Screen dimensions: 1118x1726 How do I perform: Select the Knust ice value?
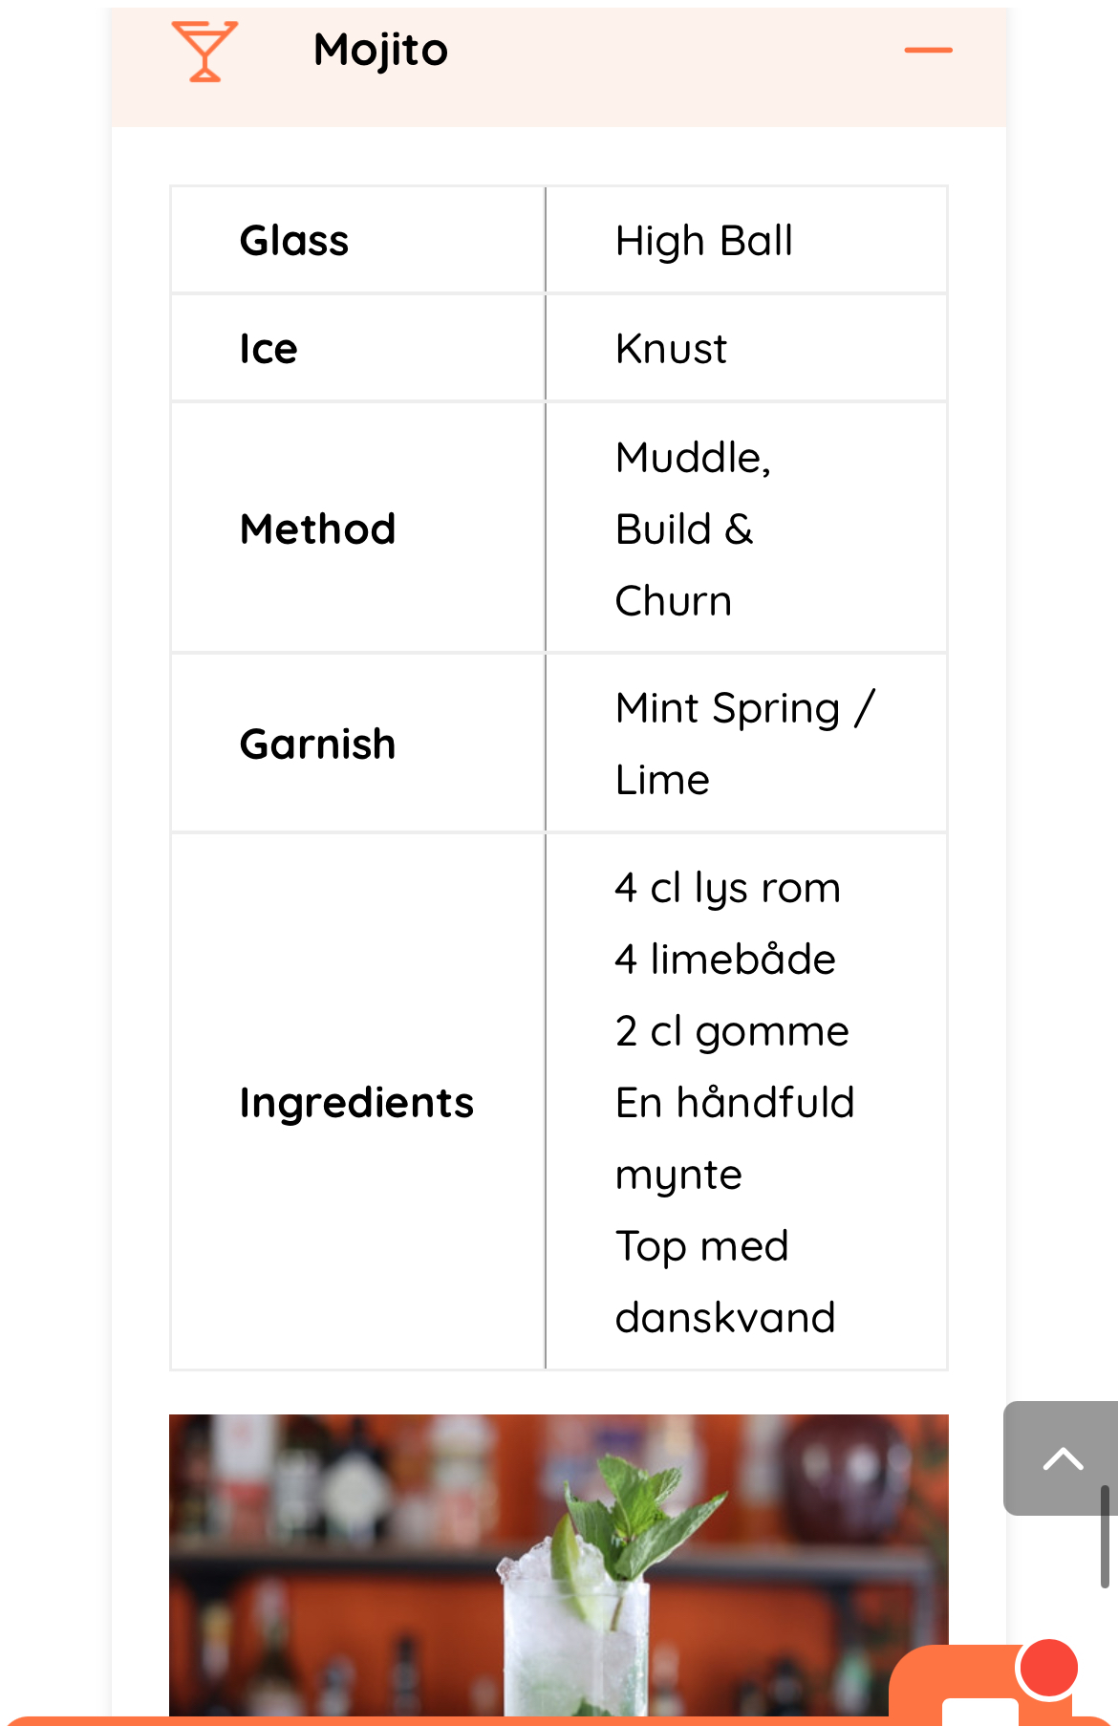[x=671, y=349]
